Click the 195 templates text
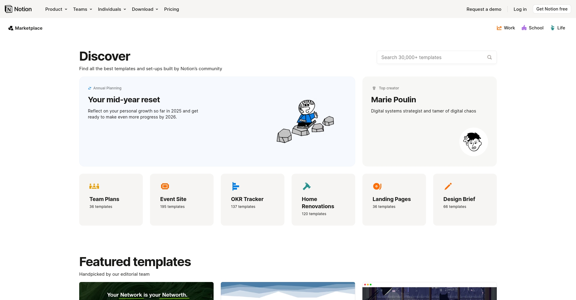The width and height of the screenshot is (576, 300). click(172, 207)
